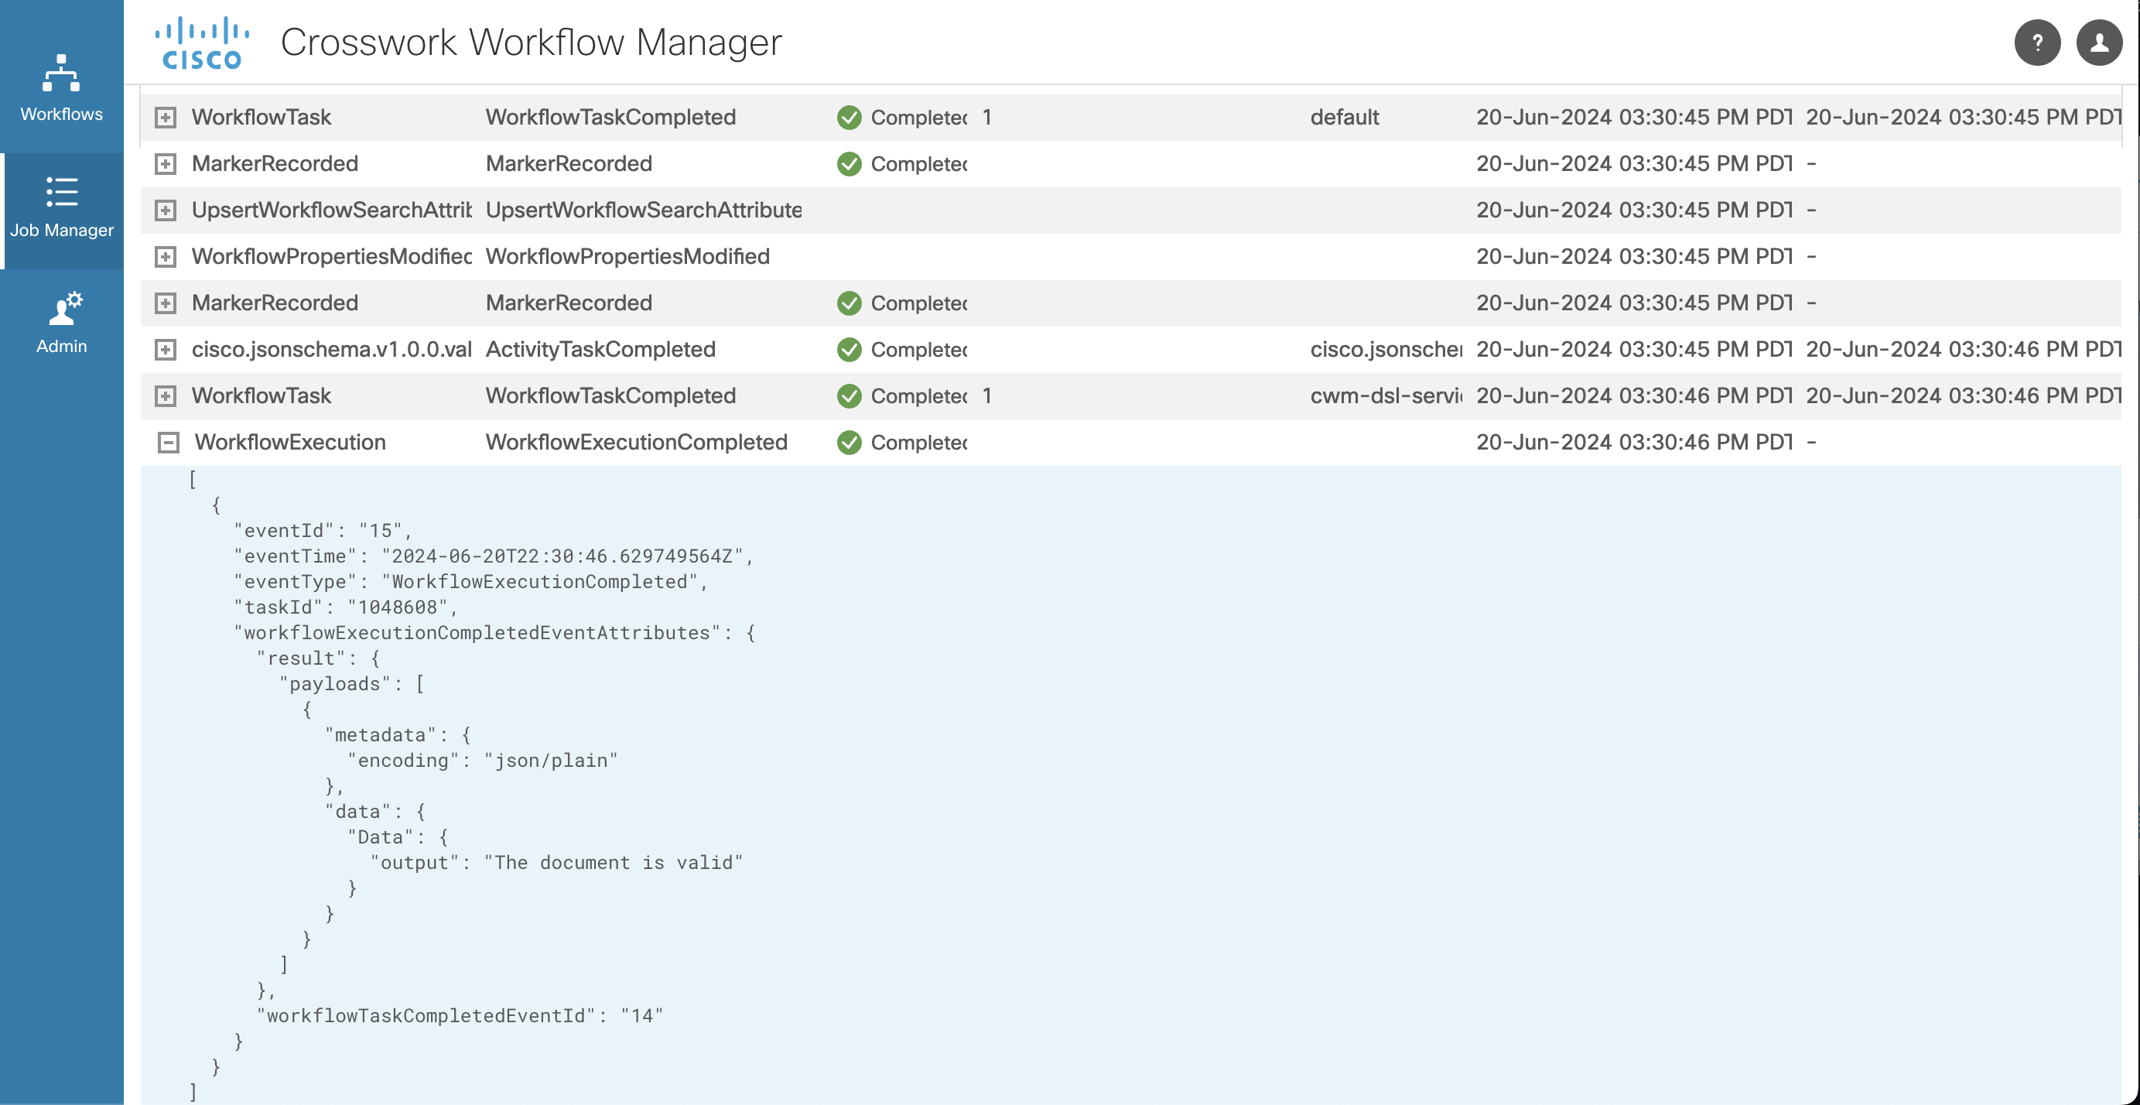This screenshot has width=2140, height=1105.
Task: Expand the WorkflowTask row with cwm-dsl-service queue
Action: (166, 396)
